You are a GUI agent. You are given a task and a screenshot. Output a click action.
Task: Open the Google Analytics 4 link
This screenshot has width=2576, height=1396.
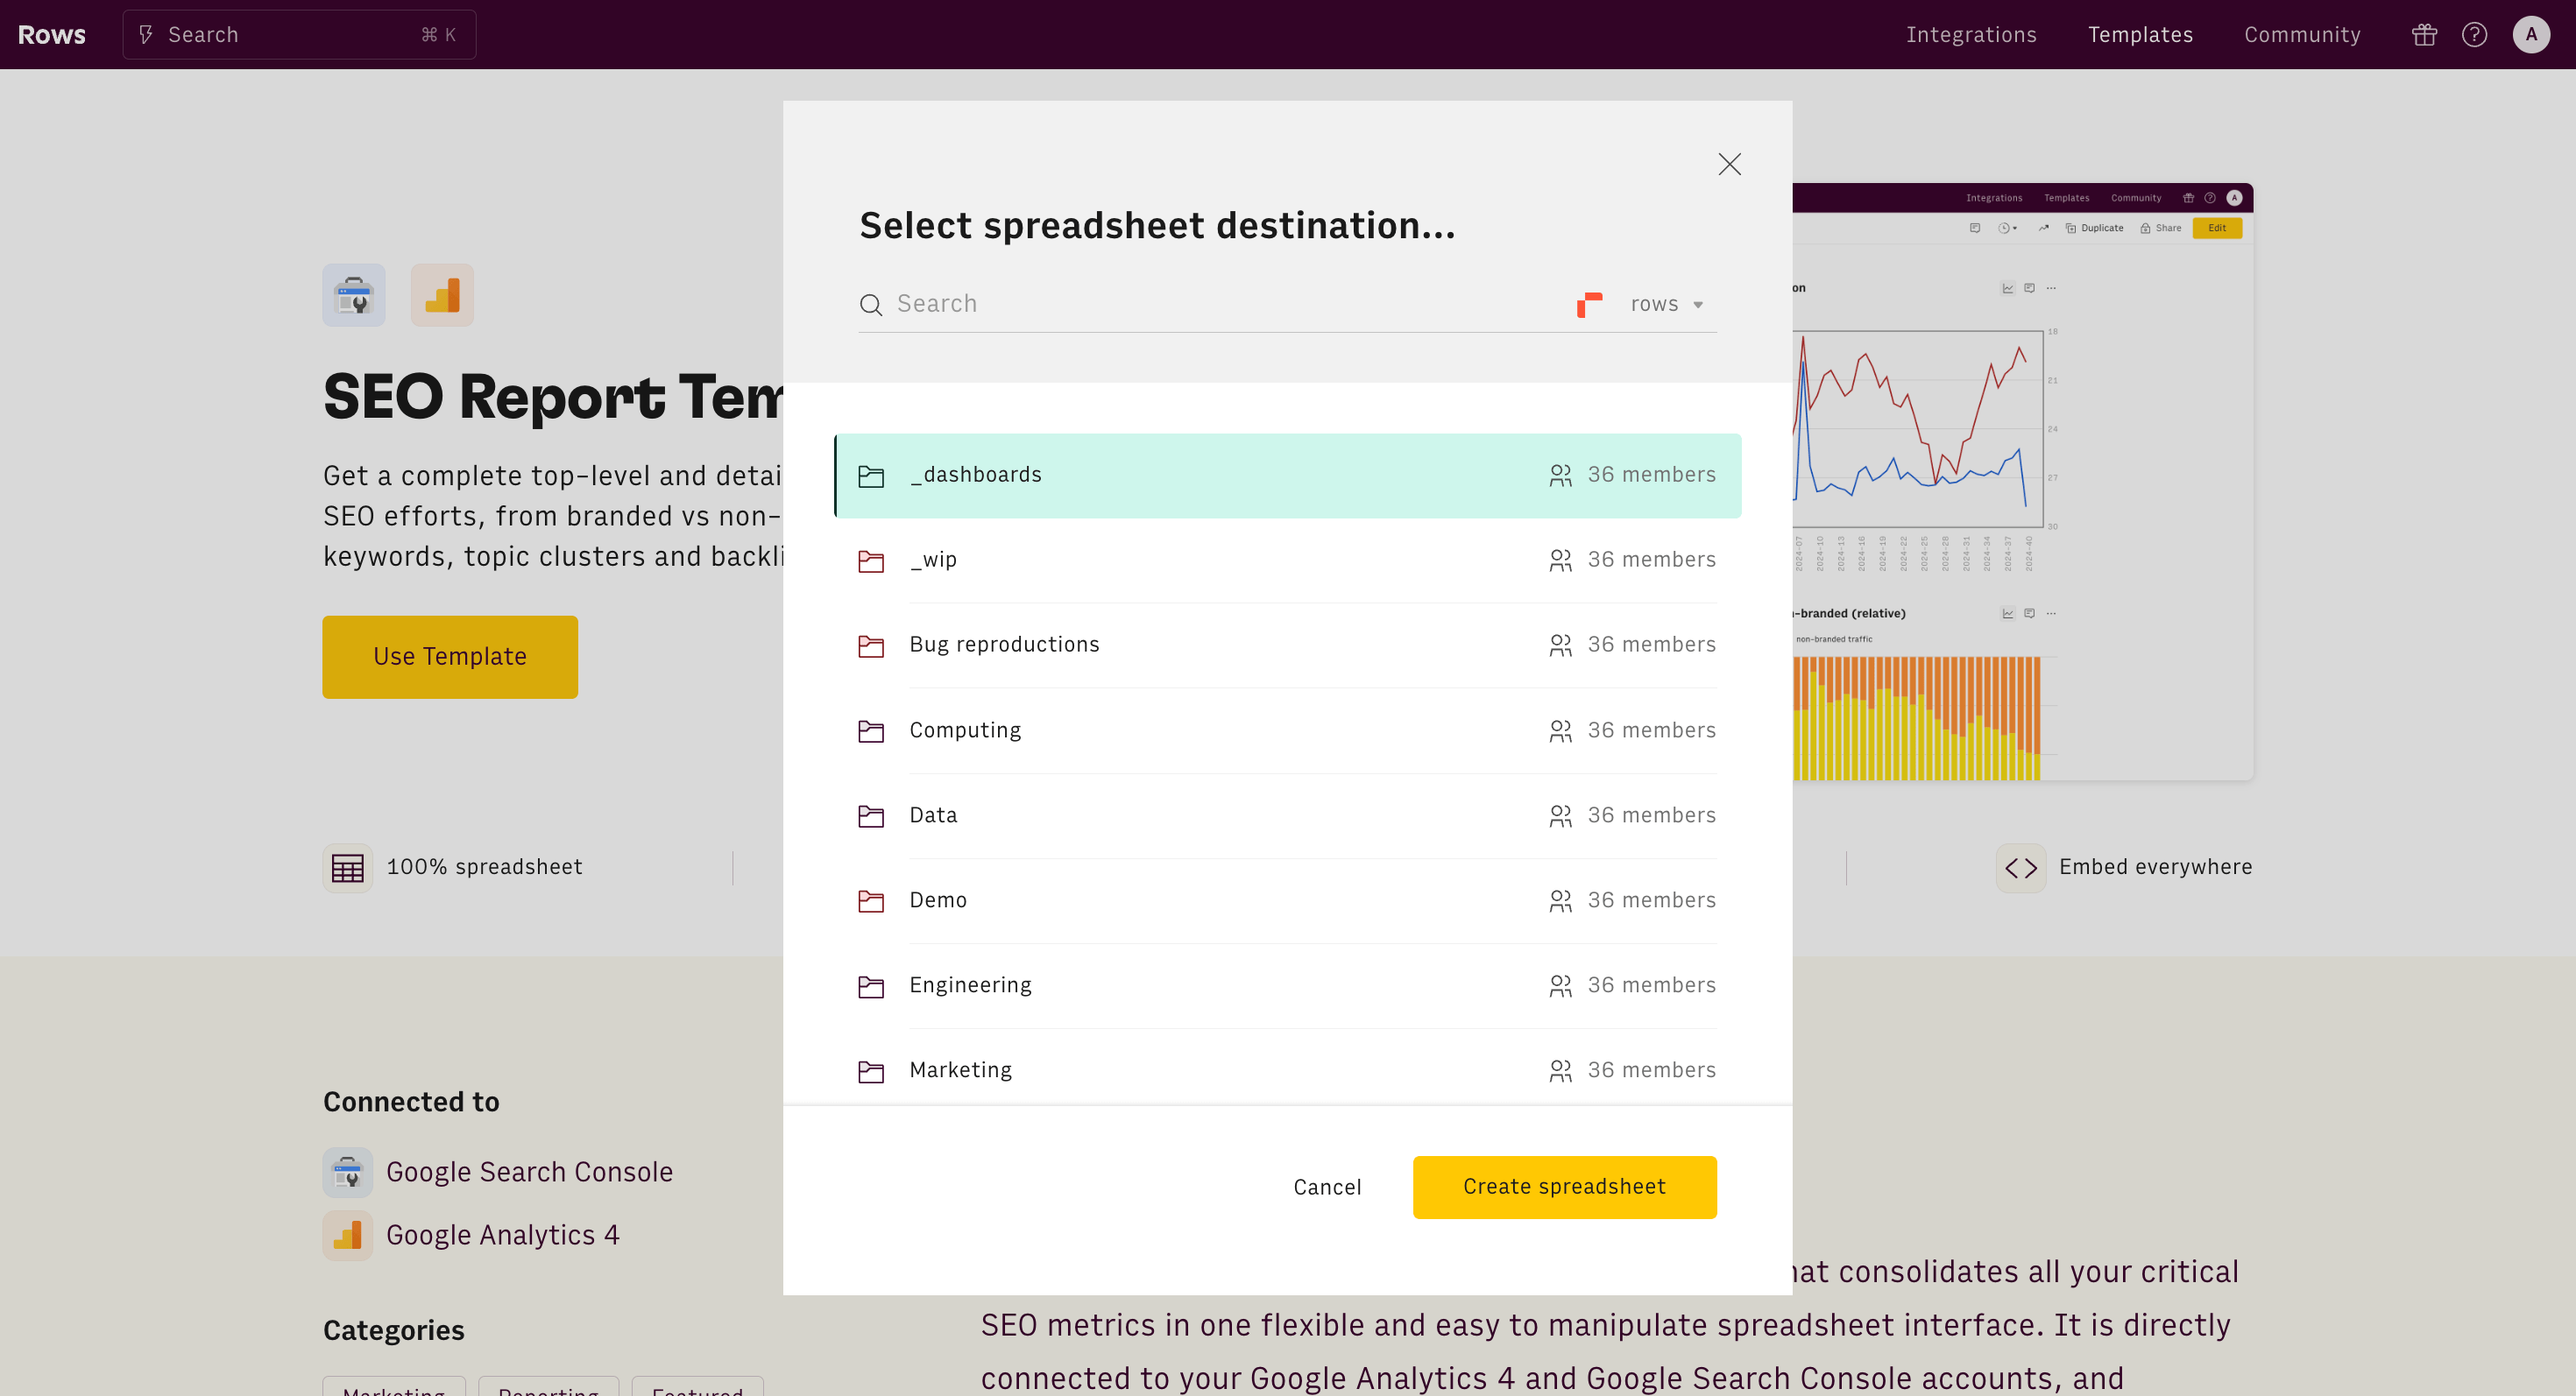502,1236
